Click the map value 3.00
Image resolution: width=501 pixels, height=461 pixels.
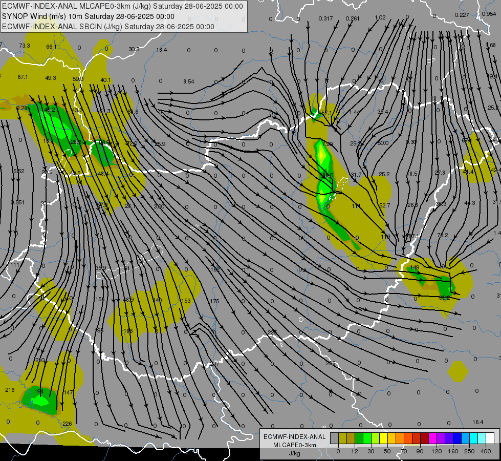click(x=159, y=206)
